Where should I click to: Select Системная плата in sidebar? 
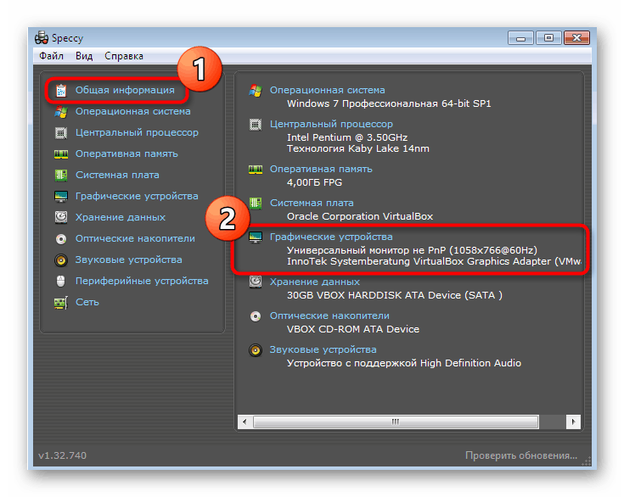pyautogui.click(x=117, y=175)
